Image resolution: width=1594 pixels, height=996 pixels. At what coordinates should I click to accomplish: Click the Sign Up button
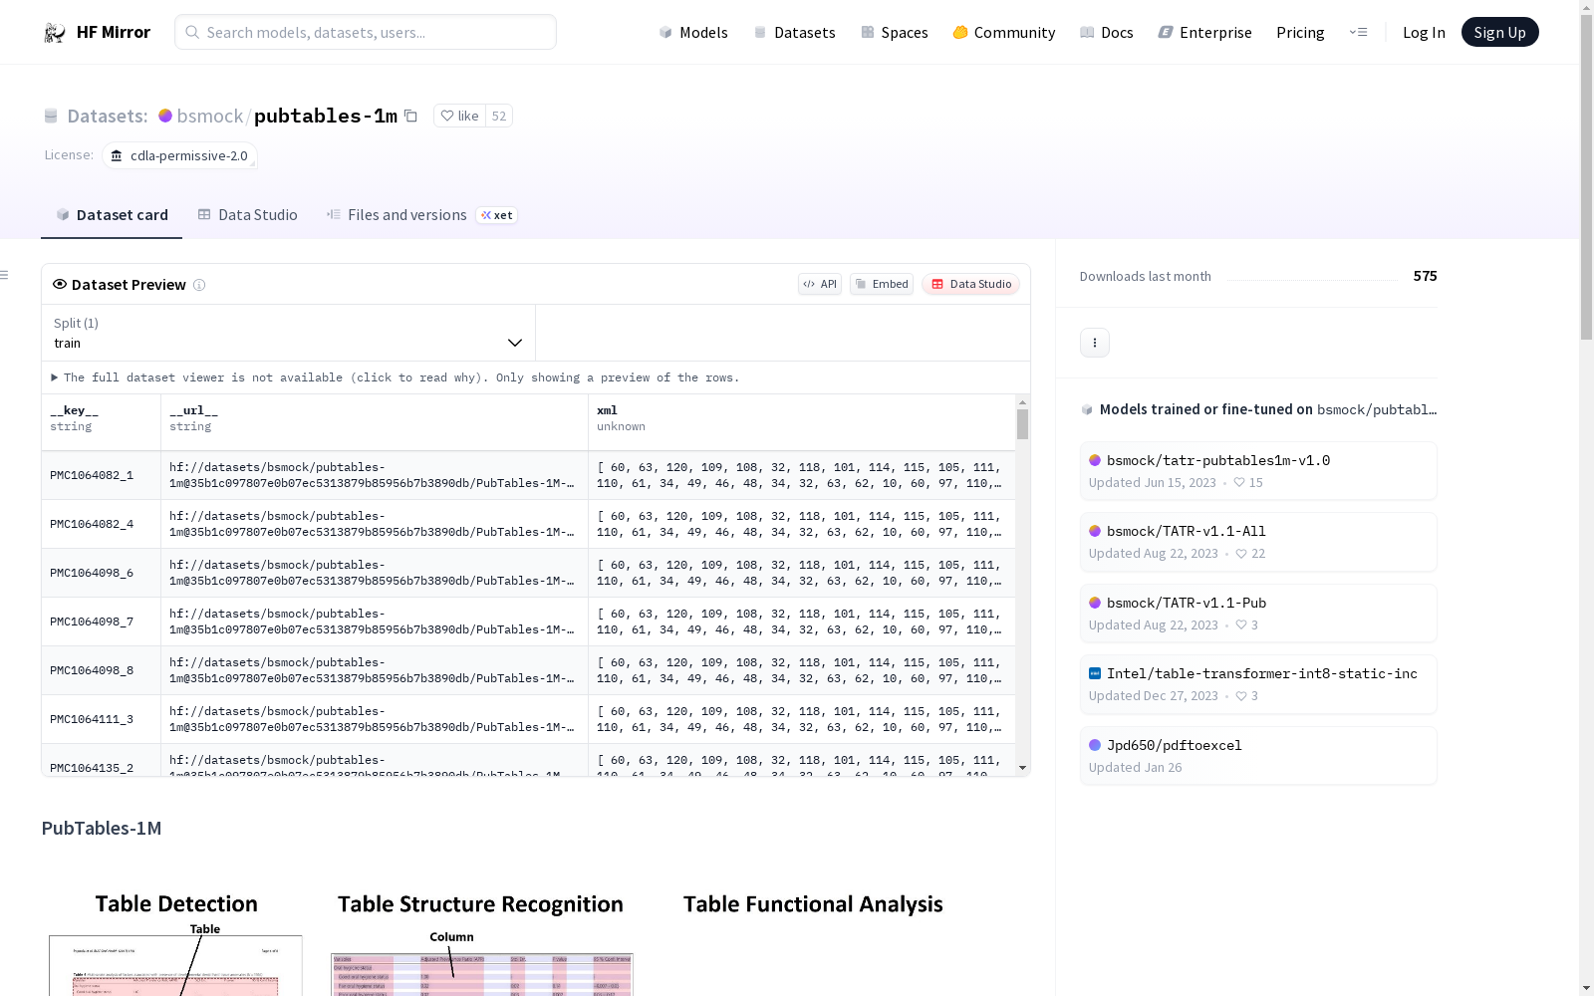(x=1500, y=32)
